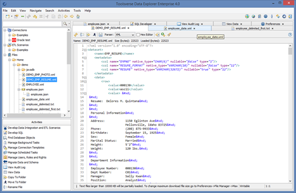Click the search input field above tree
Image resolution: width=296 pixels, height=193 pixels.
32,24
